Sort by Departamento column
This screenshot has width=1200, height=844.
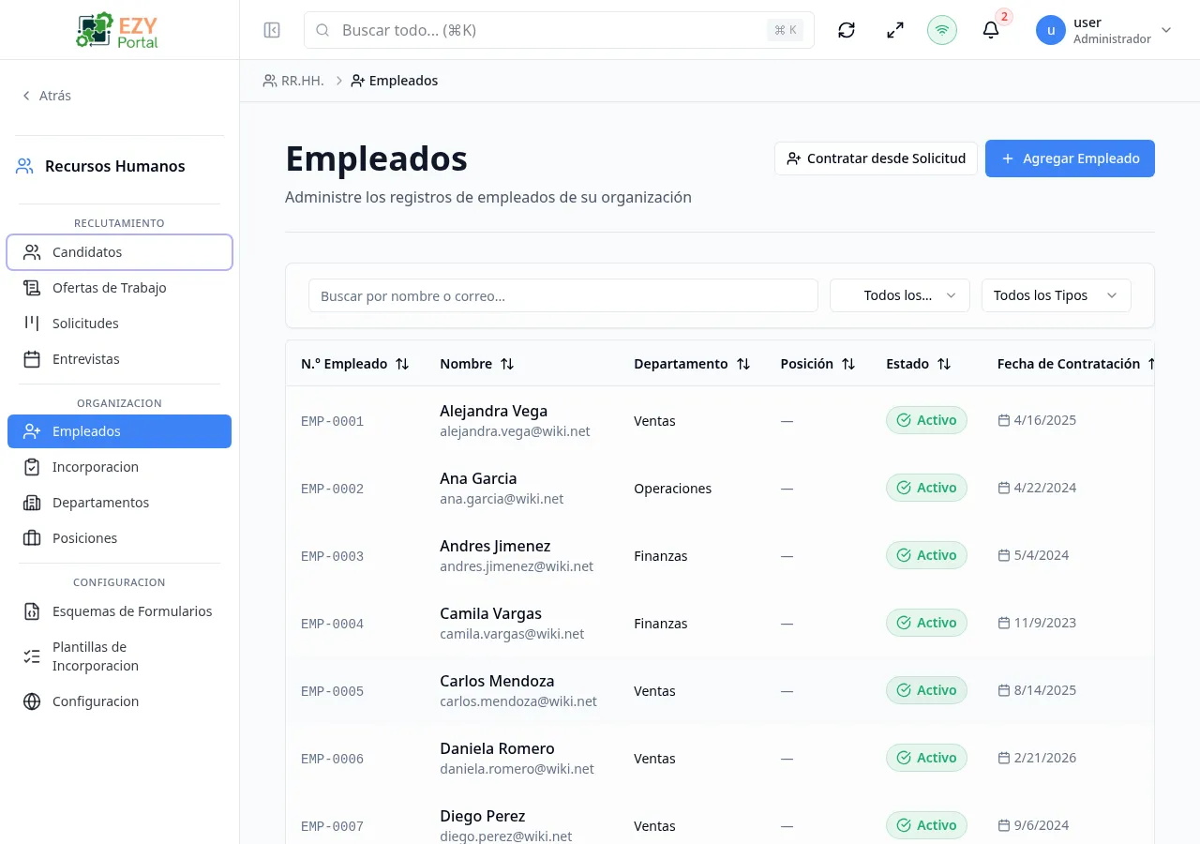pos(692,364)
